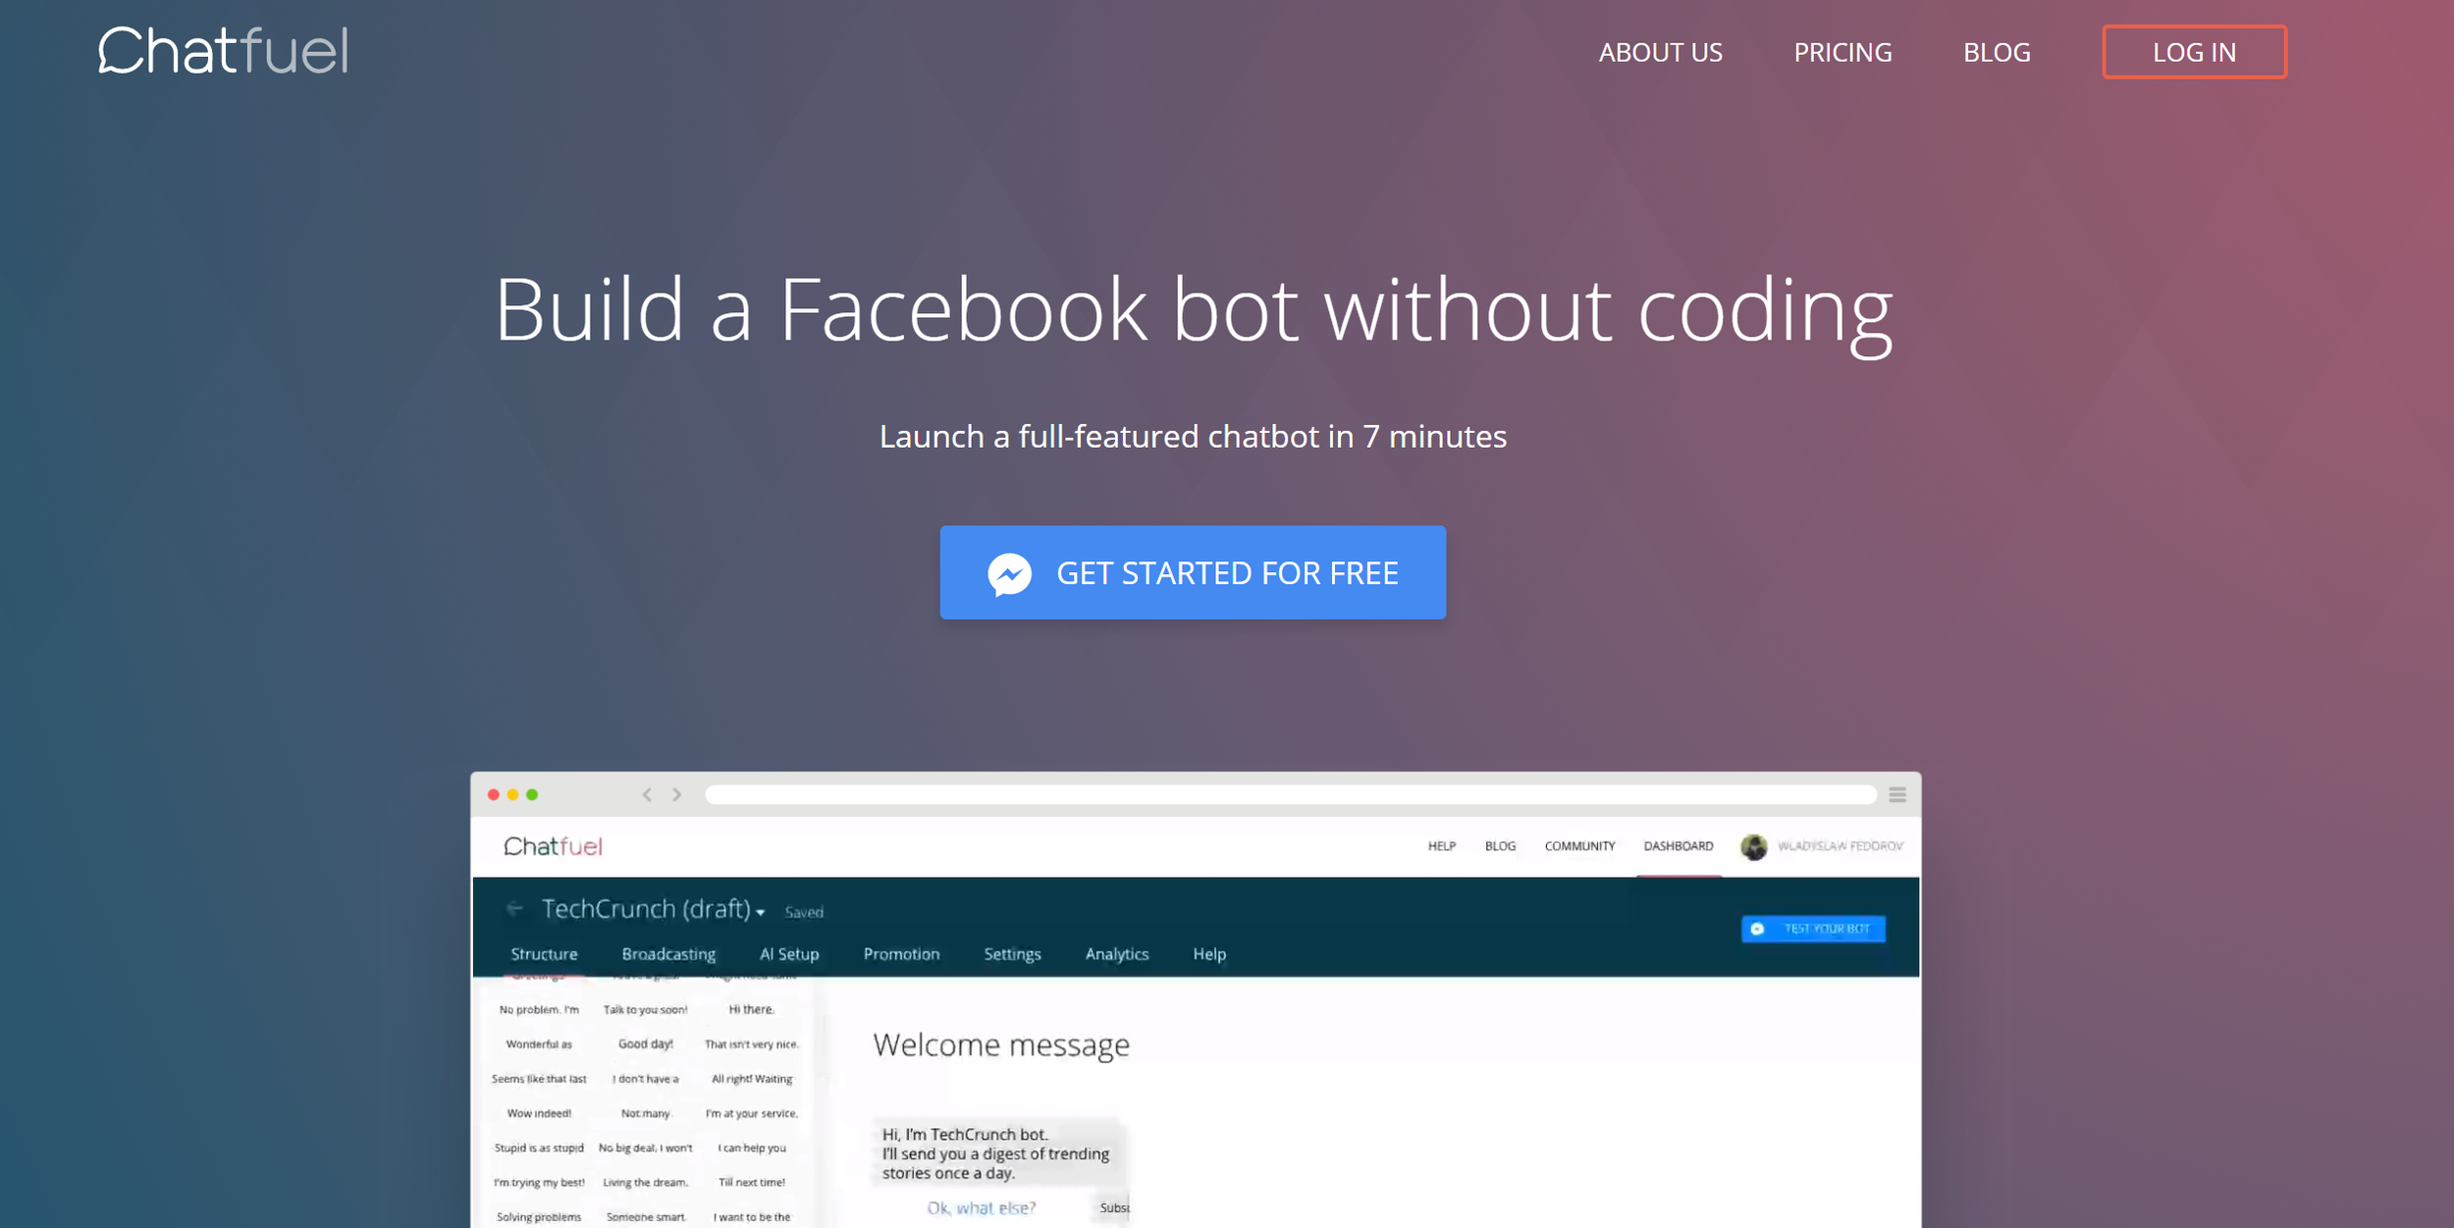Open the hamburger menu in the mock browser
2454x1228 pixels.
(x=1896, y=794)
